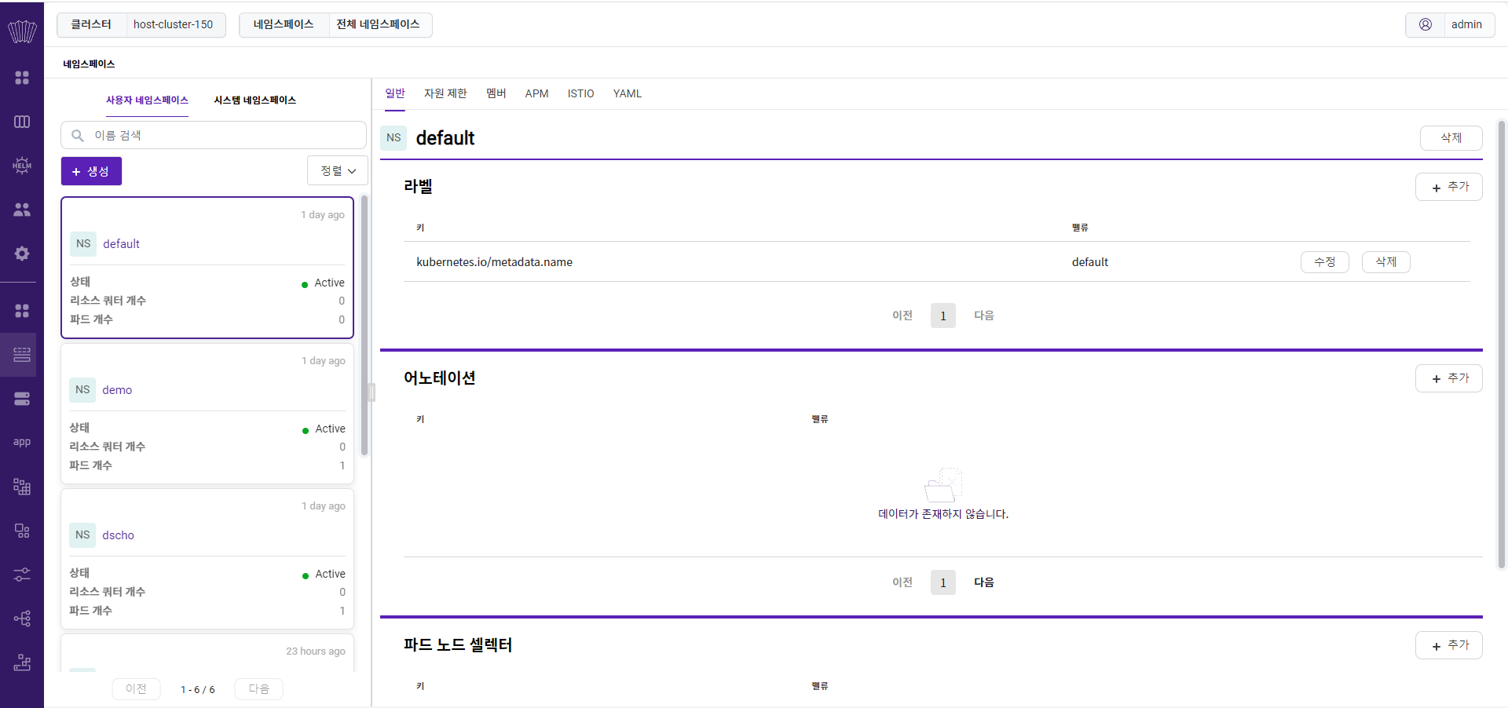
Task: Open the sliders configuration icon in sidebar
Action: coord(22,575)
